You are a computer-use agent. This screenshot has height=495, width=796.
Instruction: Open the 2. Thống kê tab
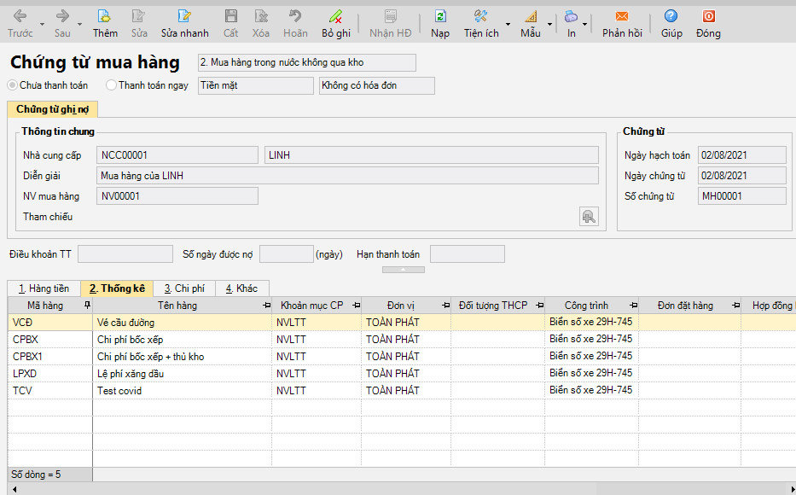click(x=117, y=288)
